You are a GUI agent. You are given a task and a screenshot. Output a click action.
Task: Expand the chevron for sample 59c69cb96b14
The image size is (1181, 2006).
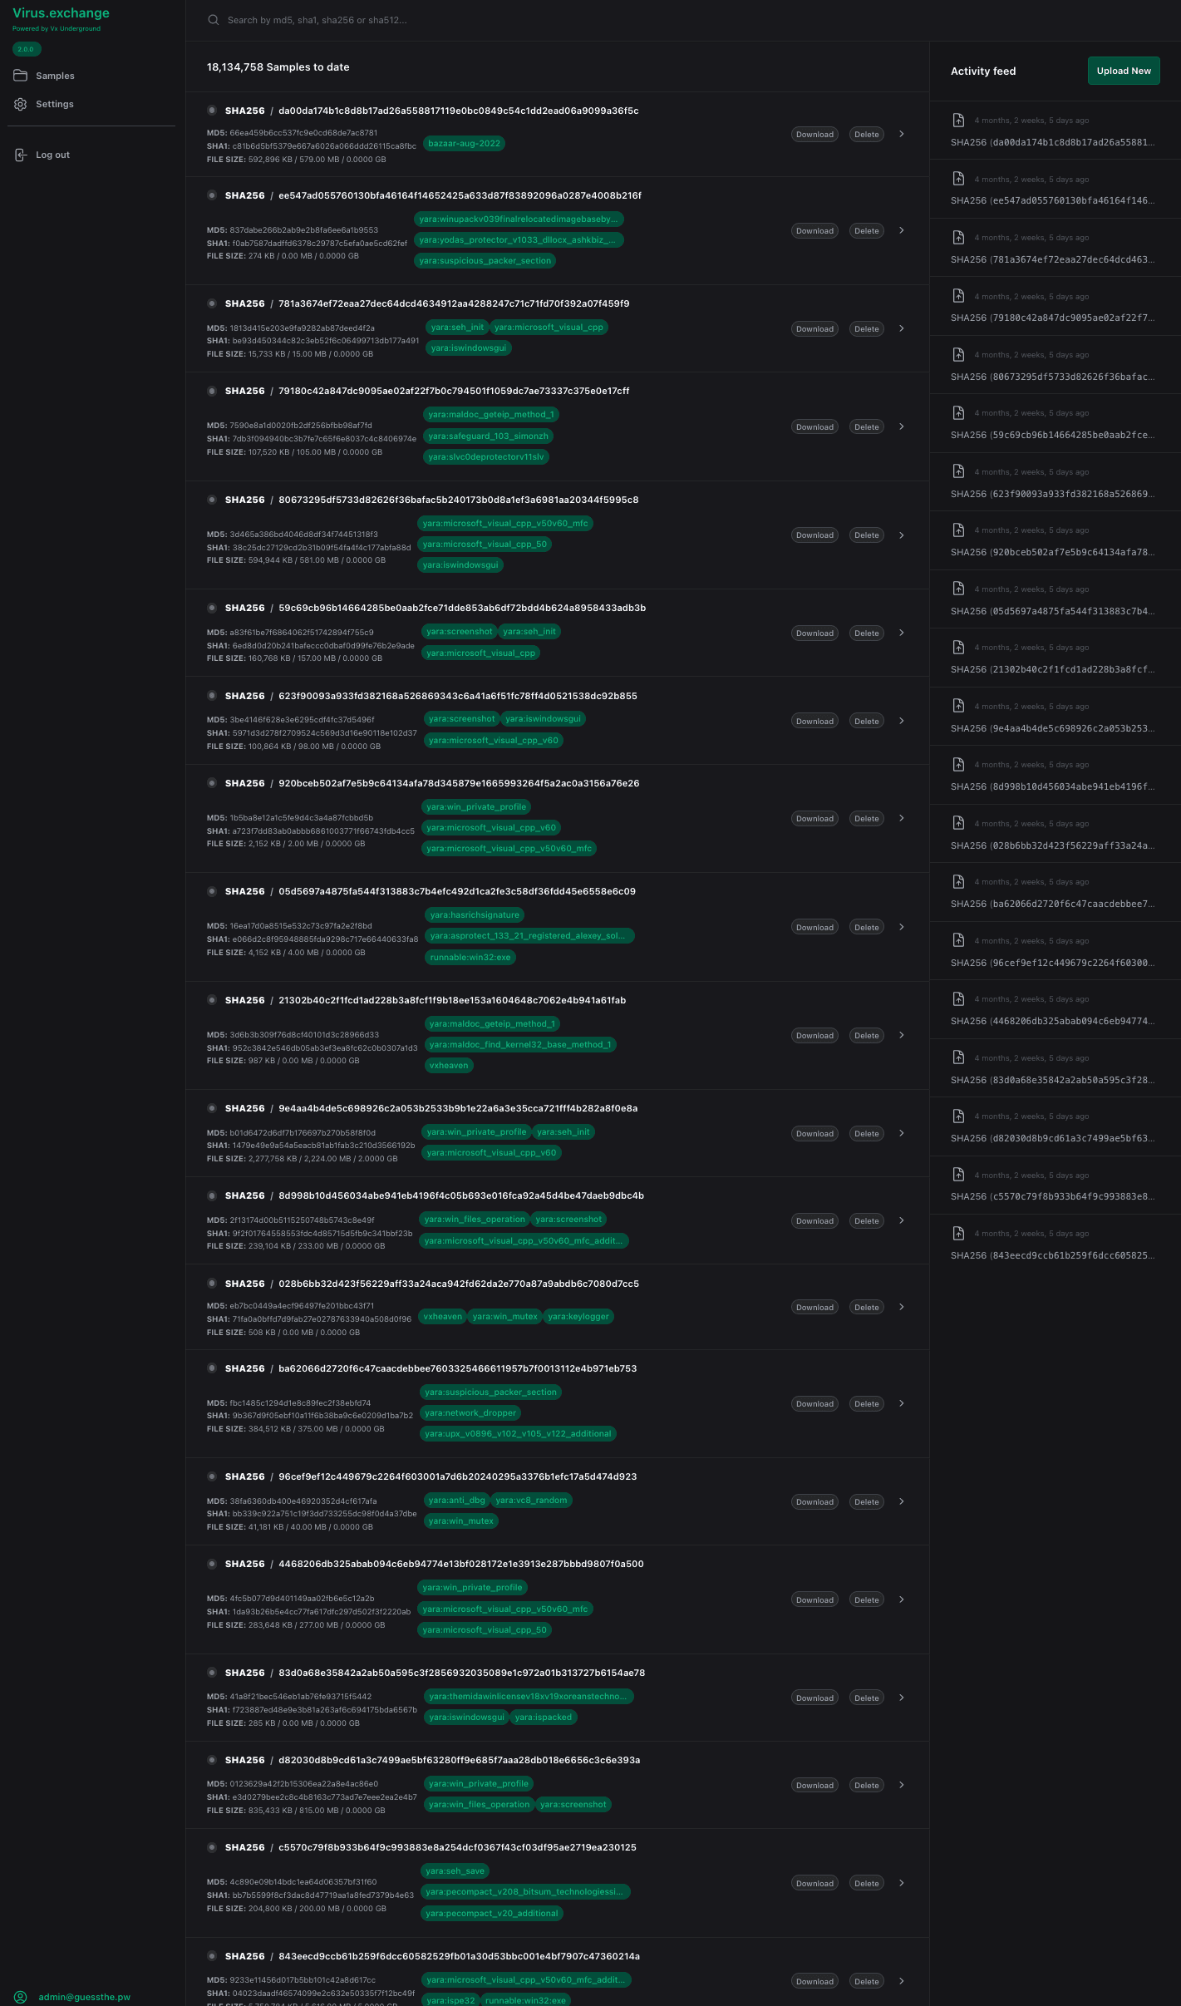(902, 633)
